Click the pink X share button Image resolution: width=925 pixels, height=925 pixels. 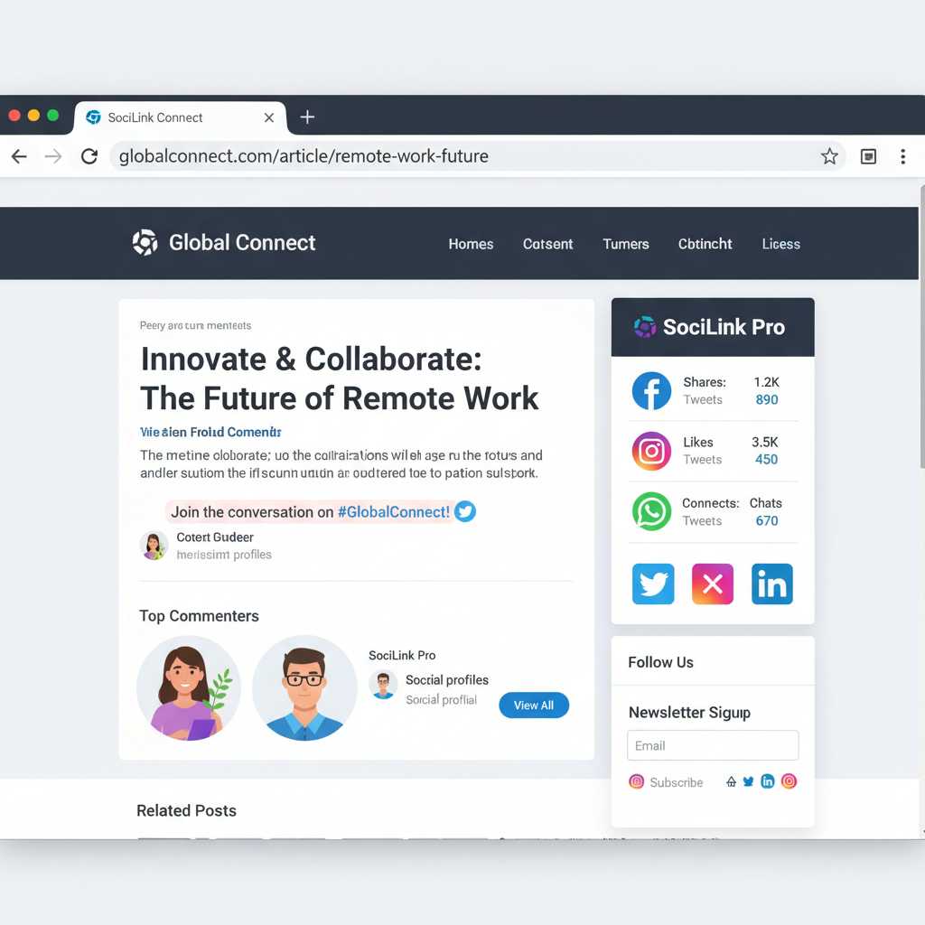point(713,584)
